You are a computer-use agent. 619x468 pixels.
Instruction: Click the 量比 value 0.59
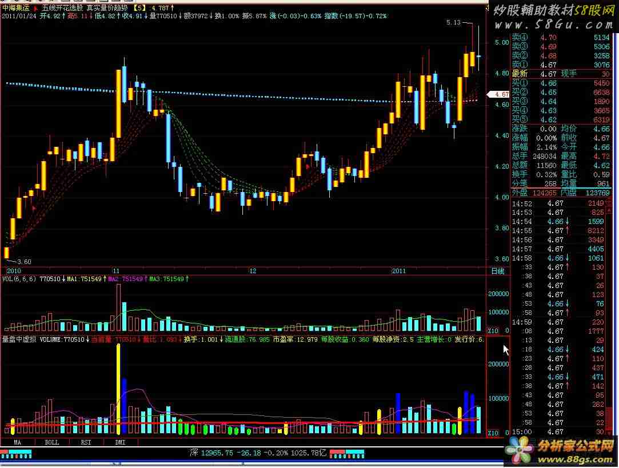point(601,174)
